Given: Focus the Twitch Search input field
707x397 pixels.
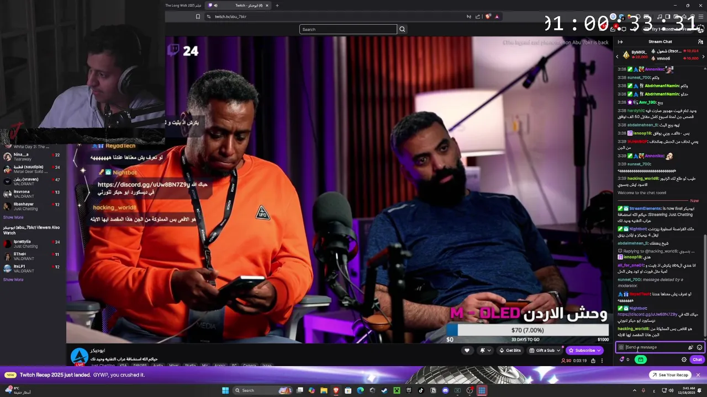Looking at the screenshot, I should (348, 29).
